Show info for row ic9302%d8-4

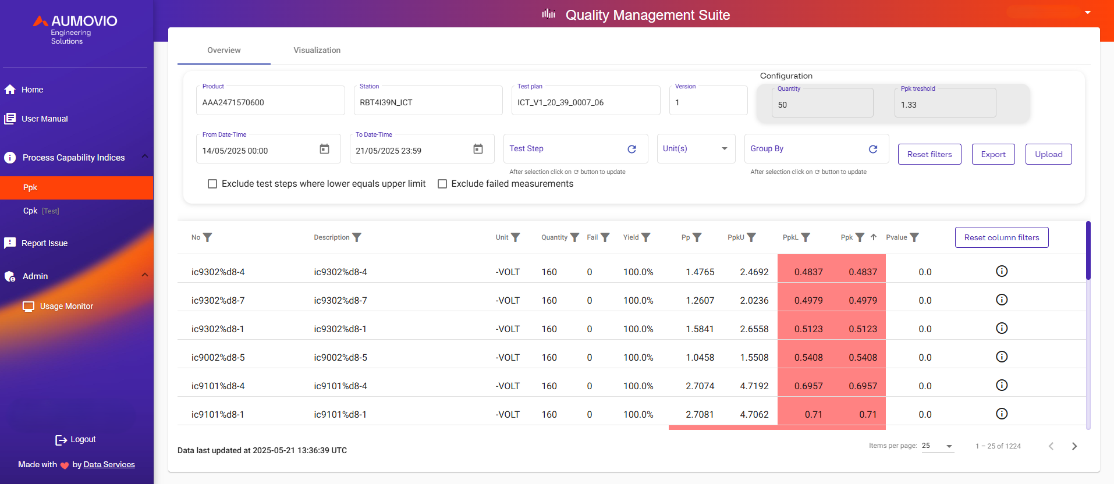point(1001,271)
